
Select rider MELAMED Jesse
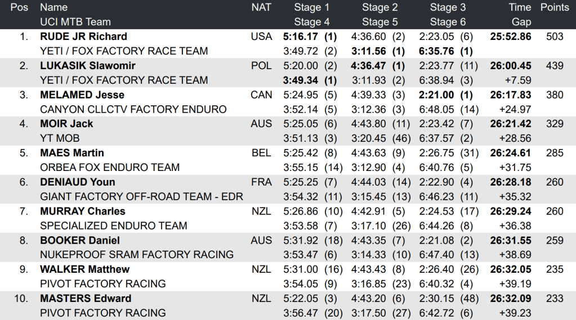[82, 94]
